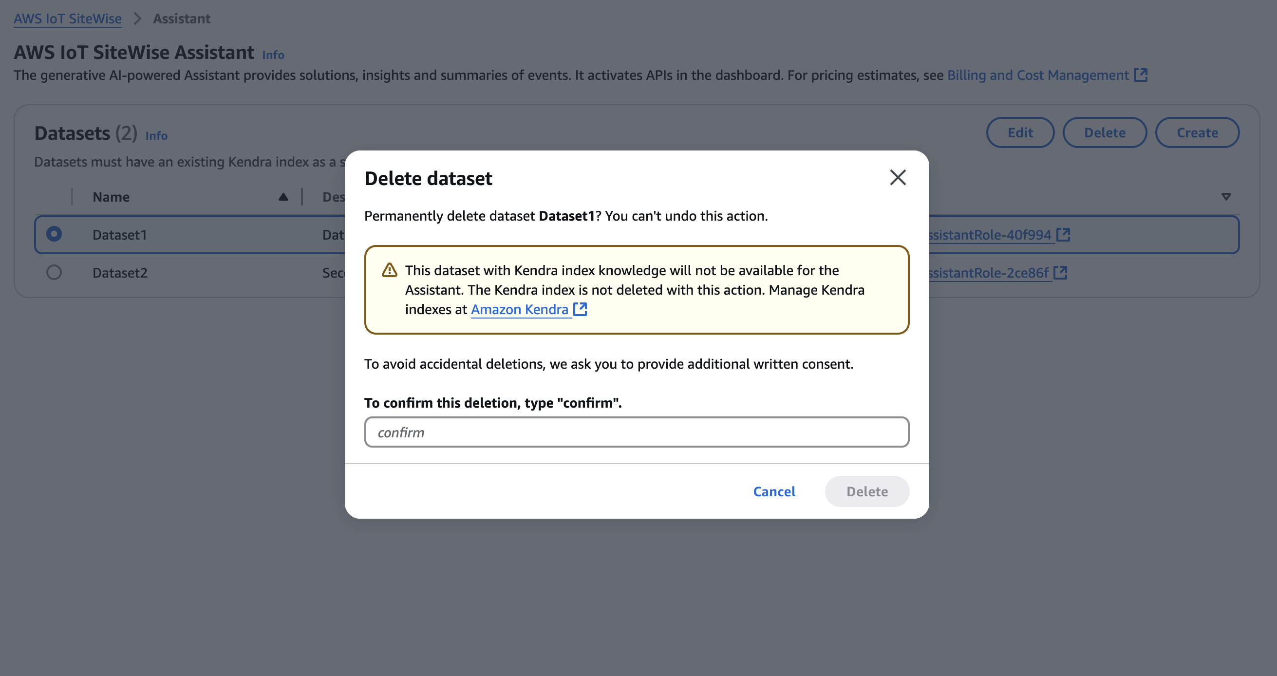This screenshot has width=1277, height=676.
Task: Click the Create button
Action: click(x=1197, y=132)
